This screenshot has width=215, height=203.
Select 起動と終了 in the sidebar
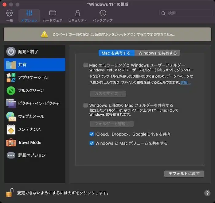point(35,52)
